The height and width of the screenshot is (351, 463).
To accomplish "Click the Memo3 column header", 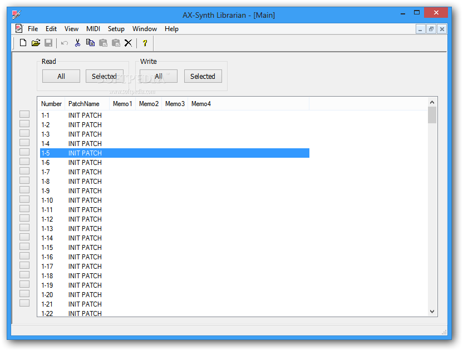I will (x=175, y=104).
